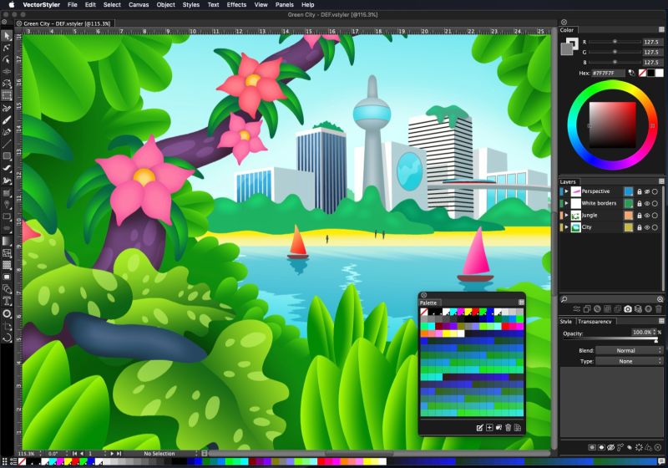
Task: Expand the White borders layer
Action: click(x=566, y=203)
